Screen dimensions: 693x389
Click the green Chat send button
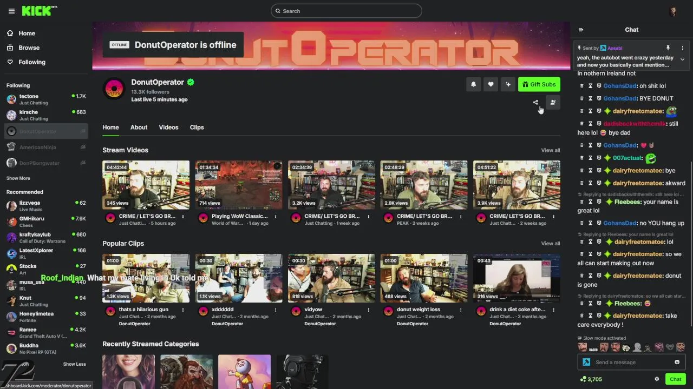pos(675,379)
